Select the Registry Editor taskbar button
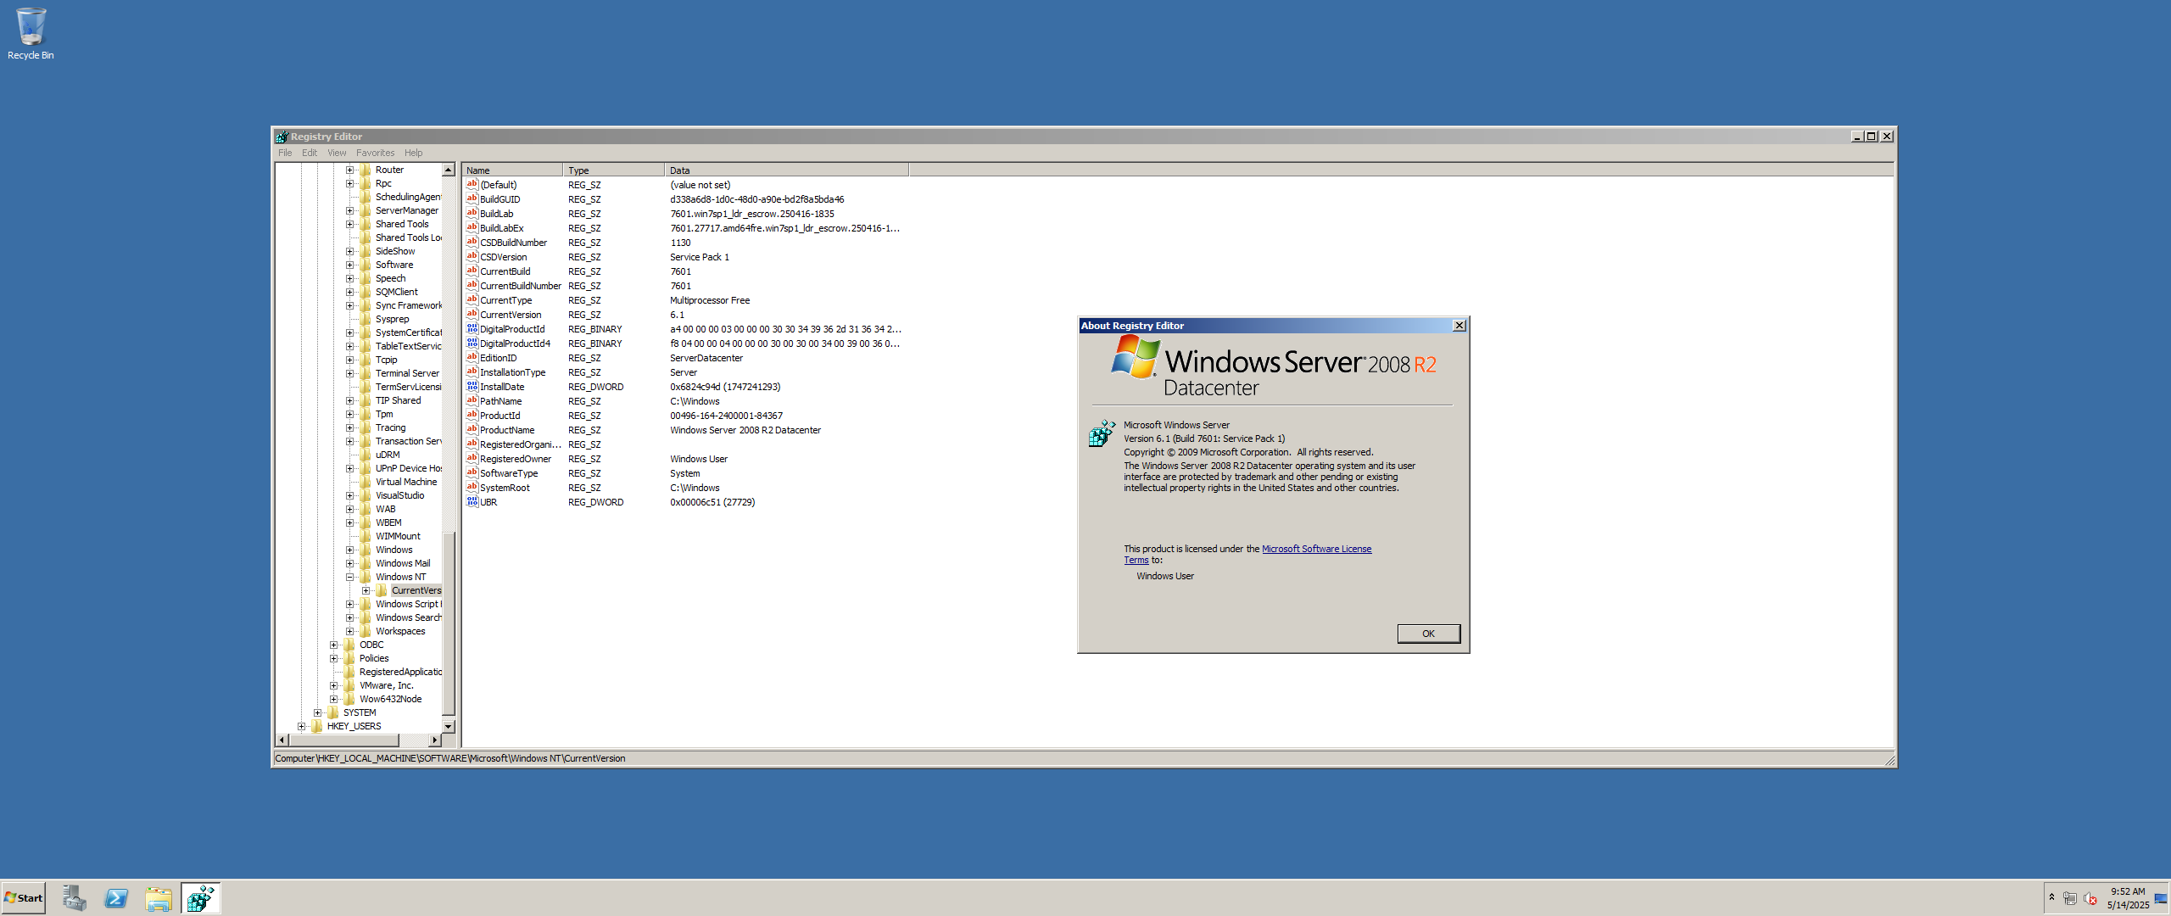The height and width of the screenshot is (916, 2171). point(201,898)
